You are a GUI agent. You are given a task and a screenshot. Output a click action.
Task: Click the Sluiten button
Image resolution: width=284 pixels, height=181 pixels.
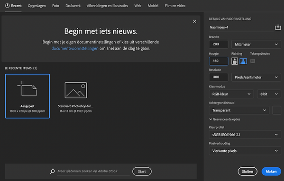pos(247,172)
